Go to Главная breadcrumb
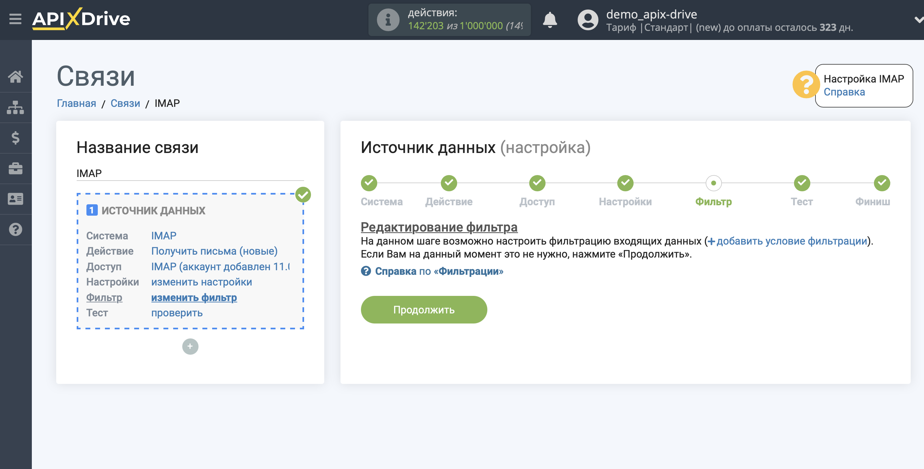This screenshot has height=469, width=924. 76,103
